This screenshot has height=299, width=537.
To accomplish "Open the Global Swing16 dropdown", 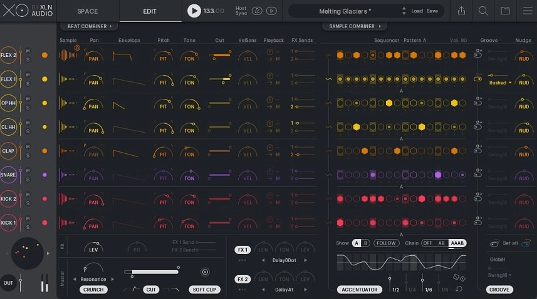I will (x=499, y=275).
